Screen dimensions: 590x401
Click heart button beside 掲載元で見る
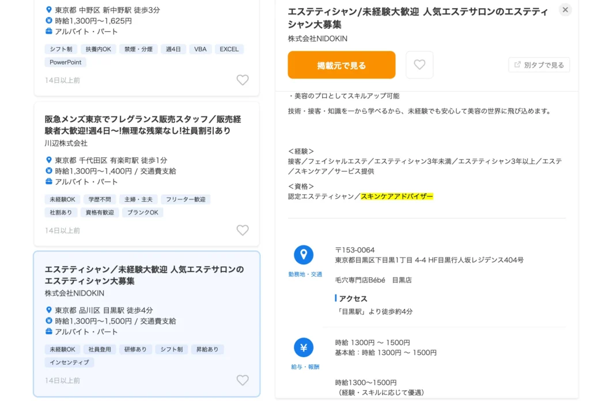[419, 65]
